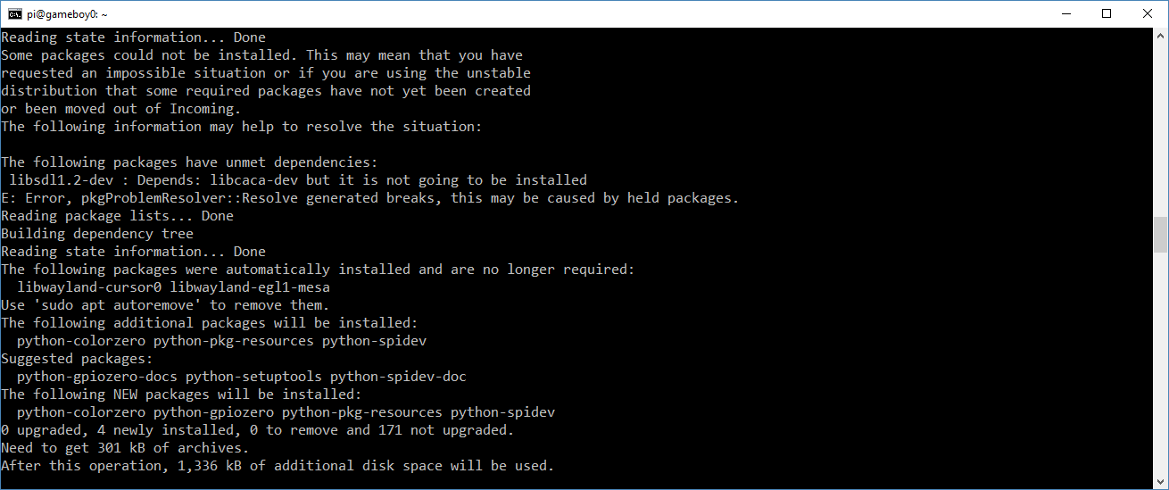
Task: Click the 'E: Error, pkgProblemResolver' line
Action: coord(370,198)
